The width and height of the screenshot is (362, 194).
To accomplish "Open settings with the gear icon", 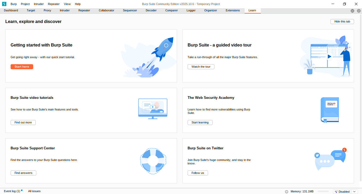I will 359,11.
